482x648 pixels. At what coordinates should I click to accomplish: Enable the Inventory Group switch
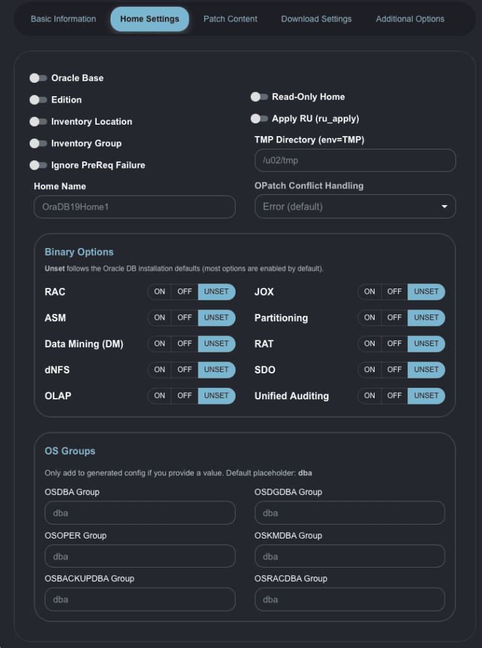(39, 144)
